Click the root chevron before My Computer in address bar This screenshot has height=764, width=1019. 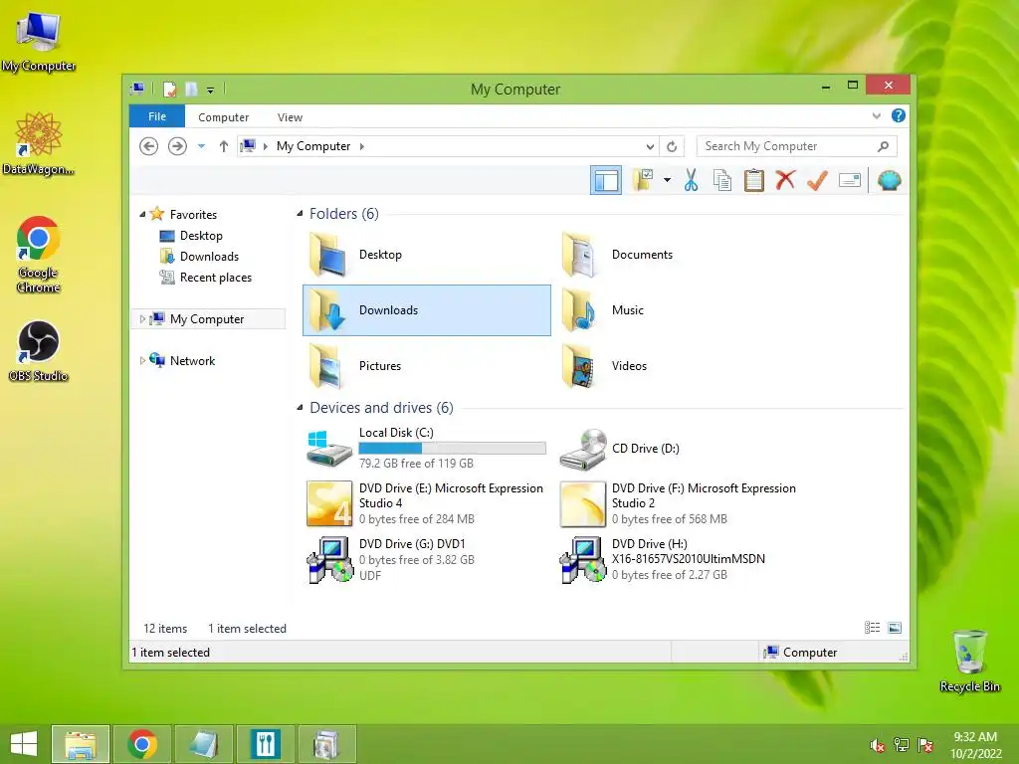pos(265,146)
